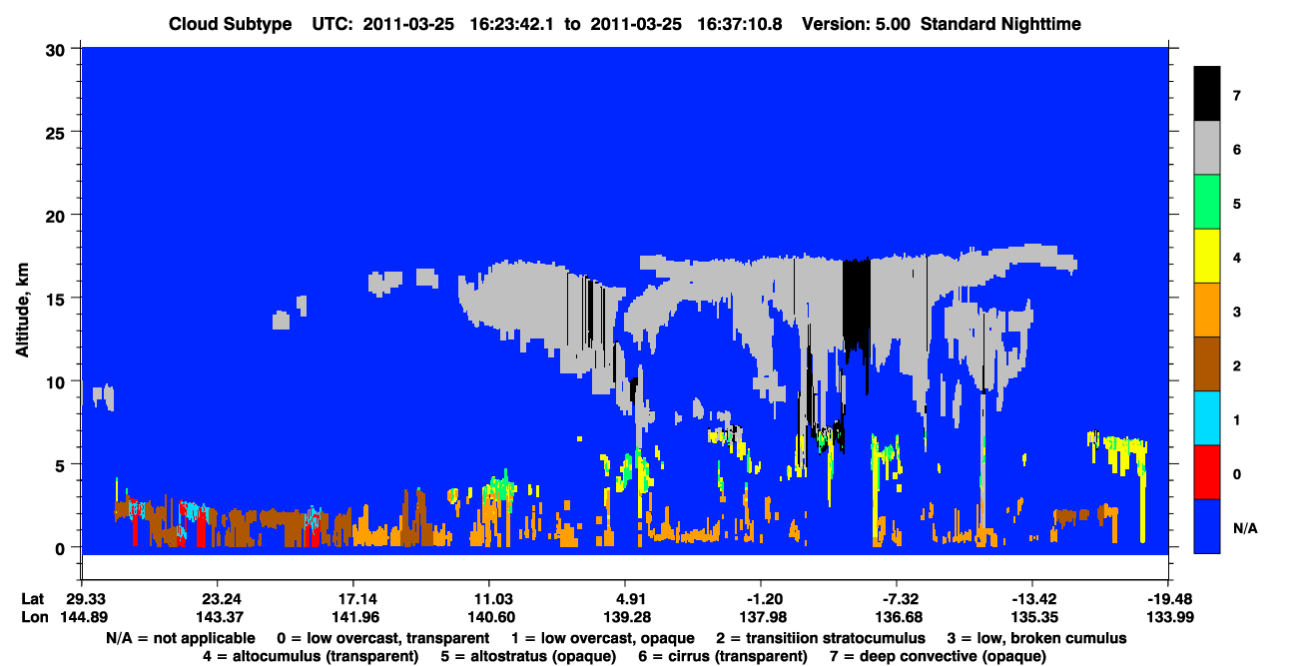
Task: Click caption '6 = cirrus (transparent)'
Action: 725,656
